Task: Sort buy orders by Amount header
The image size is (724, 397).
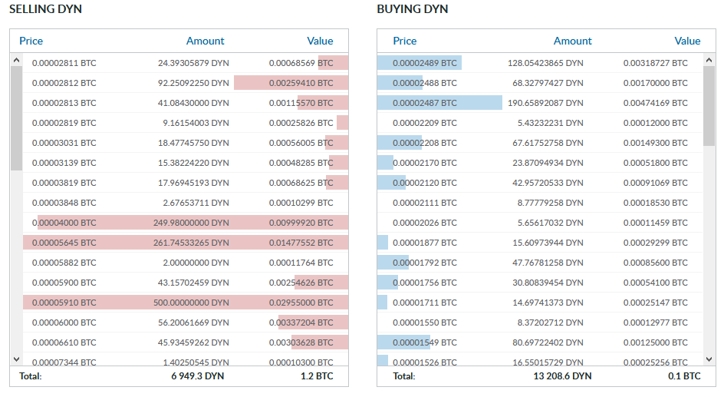Action: 573,41
